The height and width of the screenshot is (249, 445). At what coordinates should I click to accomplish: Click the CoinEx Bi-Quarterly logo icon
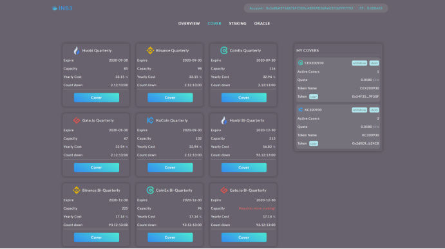click(150, 190)
